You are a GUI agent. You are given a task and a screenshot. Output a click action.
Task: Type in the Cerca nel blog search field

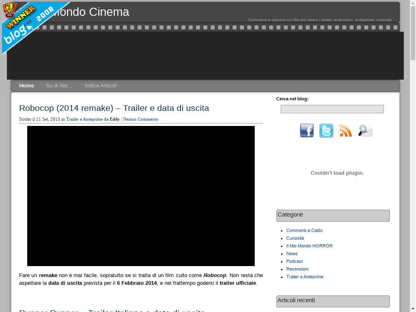(332, 109)
